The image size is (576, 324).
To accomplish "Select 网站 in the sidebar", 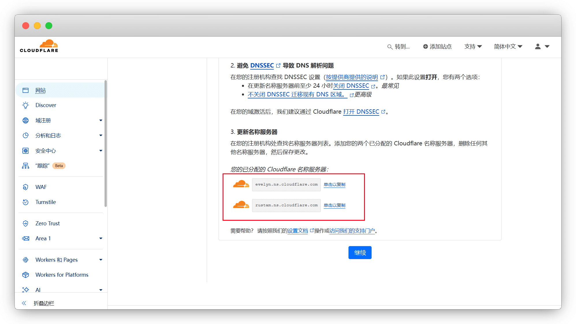I will (x=40, y=91).
